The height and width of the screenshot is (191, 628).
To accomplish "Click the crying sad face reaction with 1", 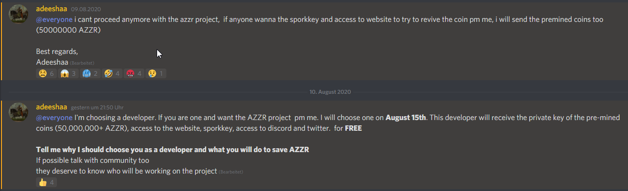I will click(x=156, y=74).
